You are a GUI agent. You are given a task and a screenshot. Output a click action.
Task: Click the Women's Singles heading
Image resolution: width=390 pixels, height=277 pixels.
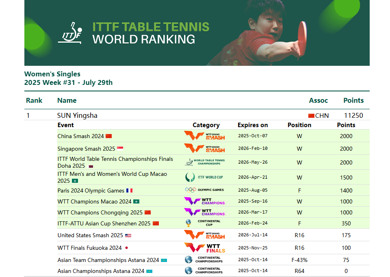coord(52,74)
